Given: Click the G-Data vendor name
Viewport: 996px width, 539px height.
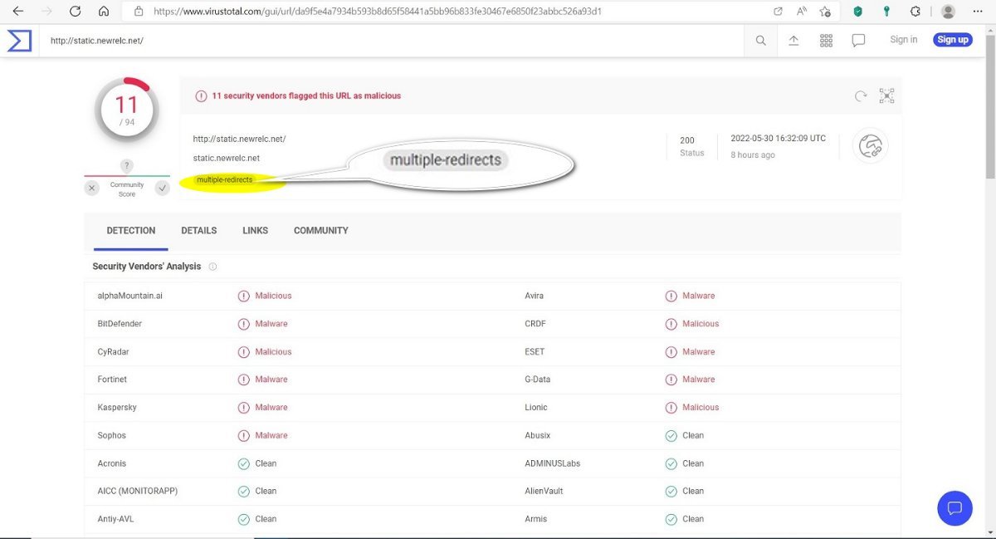Looking at the screenshot, I should click(x=538, y=380).
